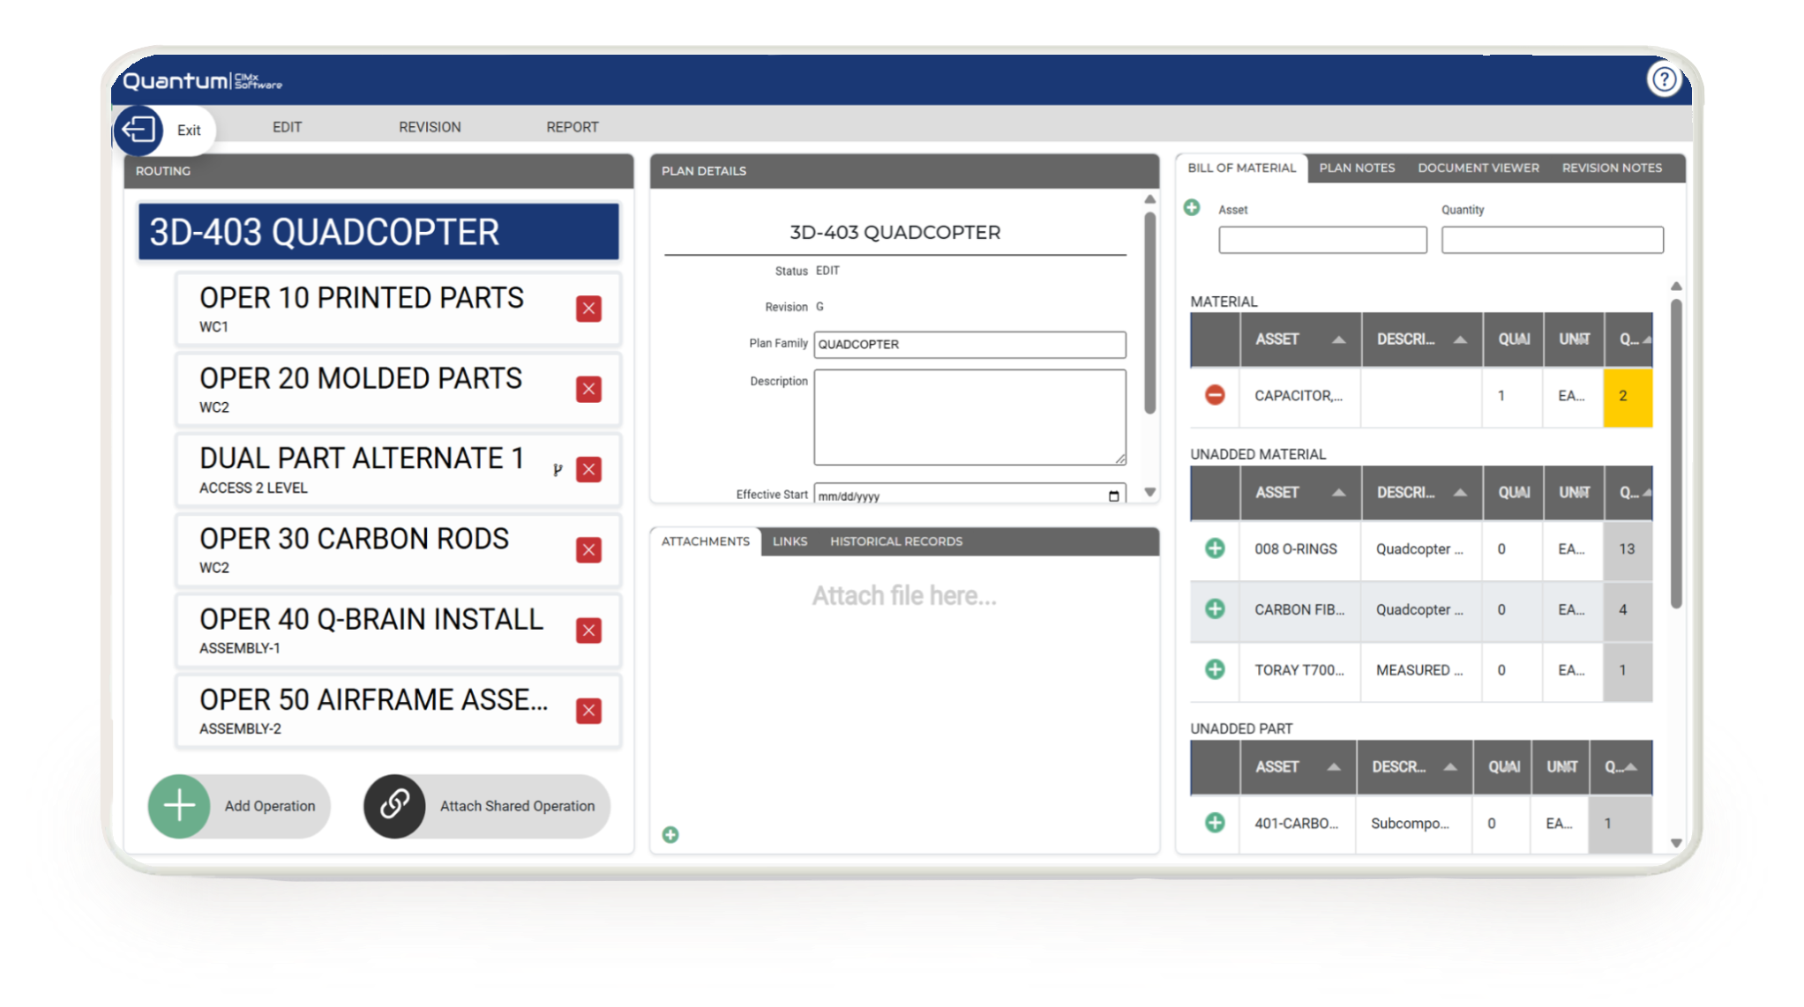
Task: Add CARBON FIB material using the green plus
Action: click(1214, 609)
